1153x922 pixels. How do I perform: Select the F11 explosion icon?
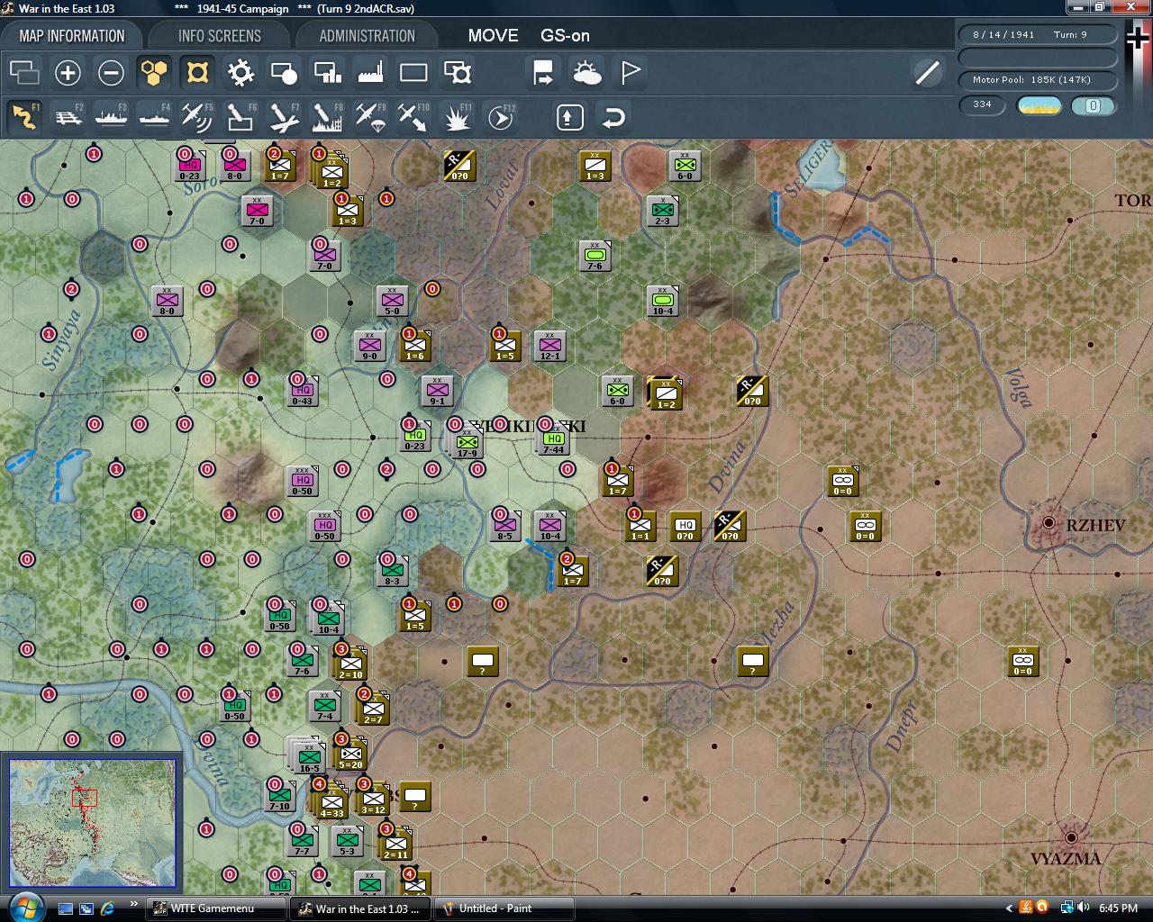458,116
